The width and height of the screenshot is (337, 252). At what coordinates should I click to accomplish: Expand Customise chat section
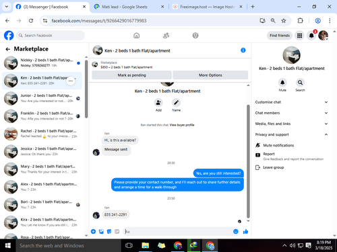click(291, 102)
